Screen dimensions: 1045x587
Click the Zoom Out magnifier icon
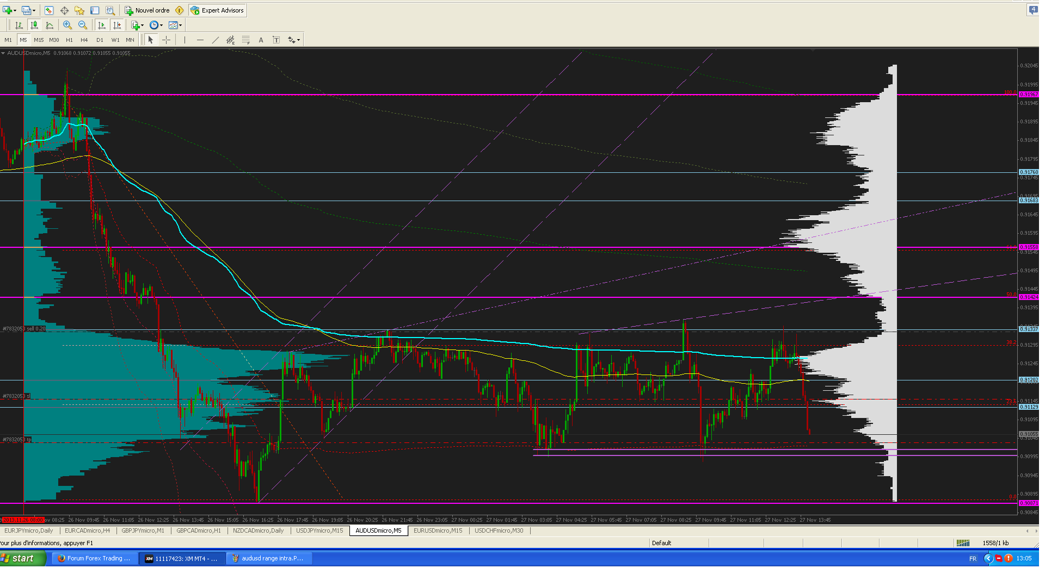tap(83, 25)
